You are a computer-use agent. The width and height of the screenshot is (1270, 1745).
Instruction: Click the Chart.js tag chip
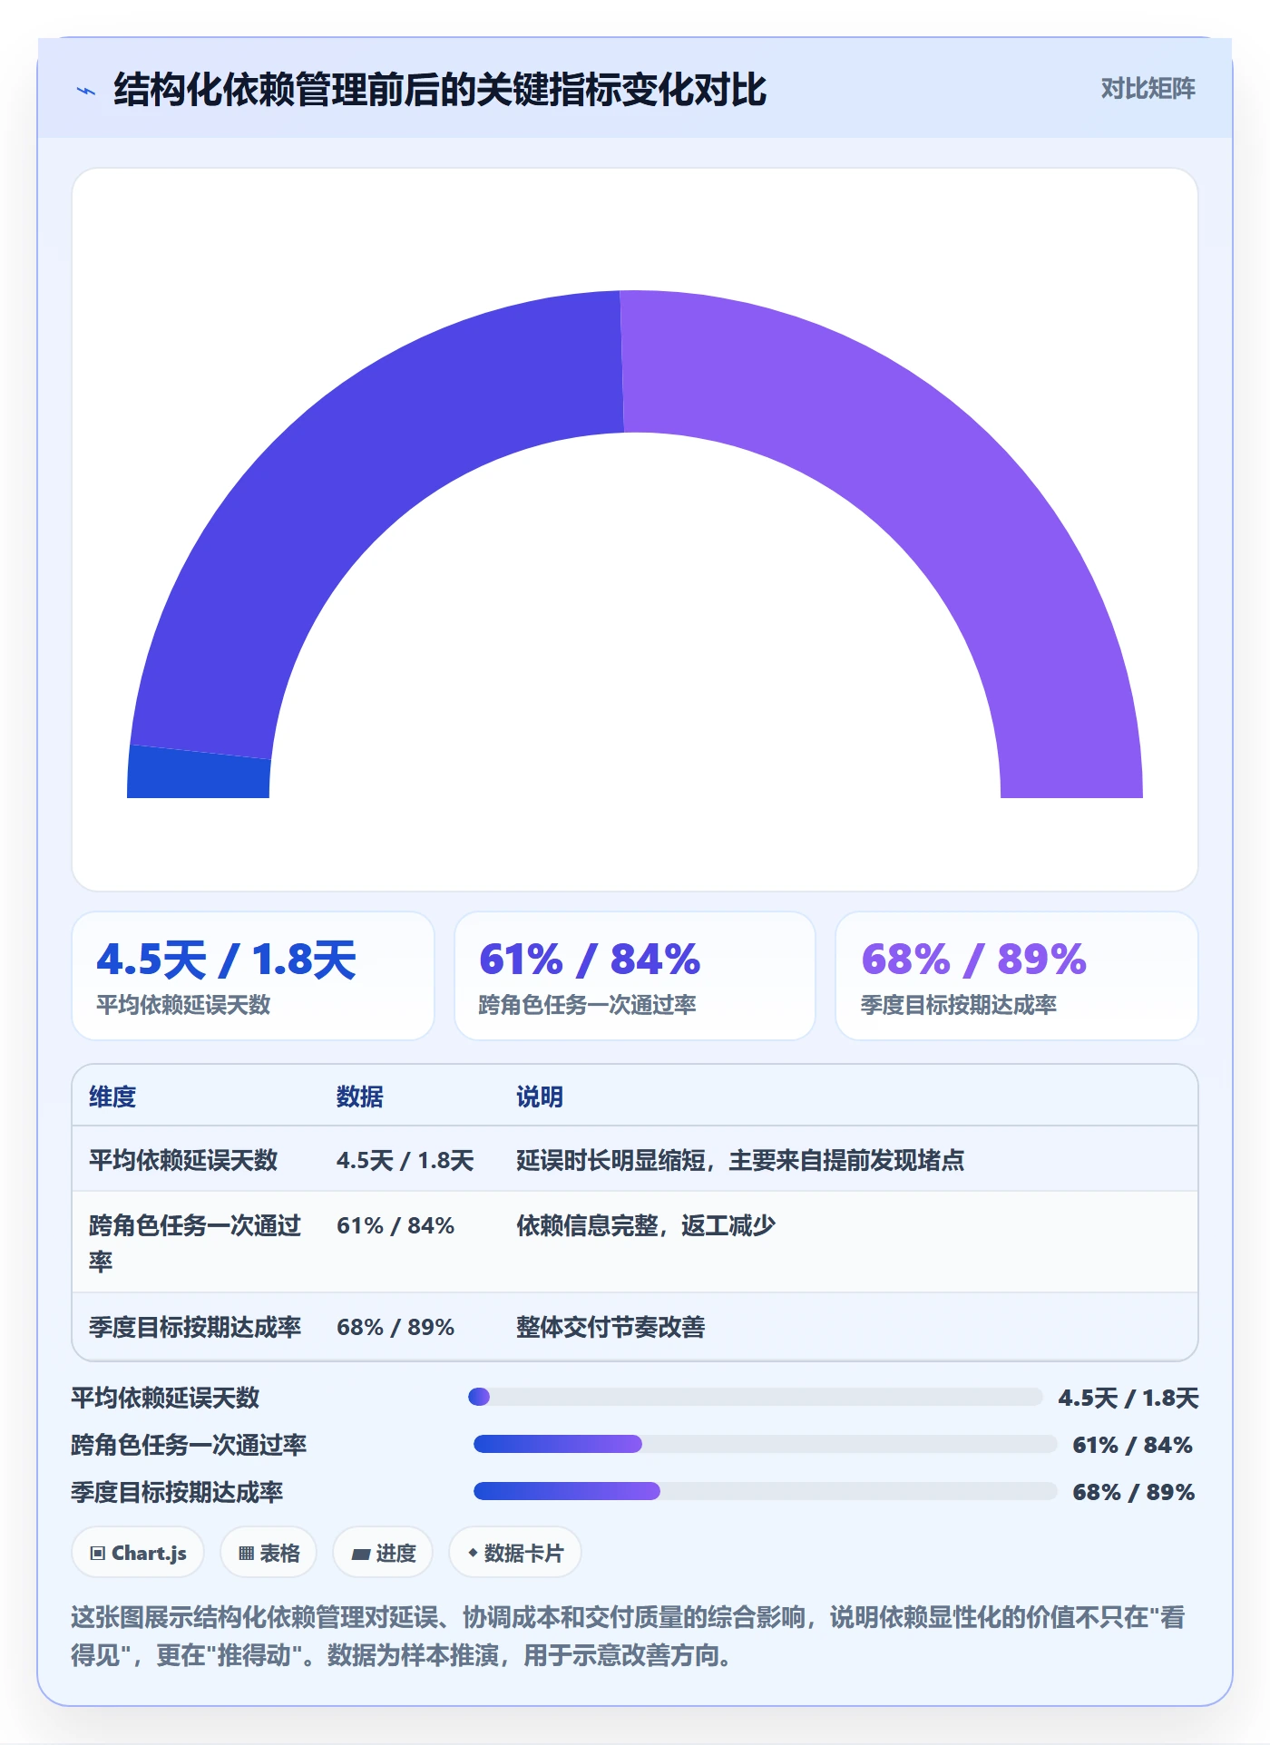point(138,1553)
